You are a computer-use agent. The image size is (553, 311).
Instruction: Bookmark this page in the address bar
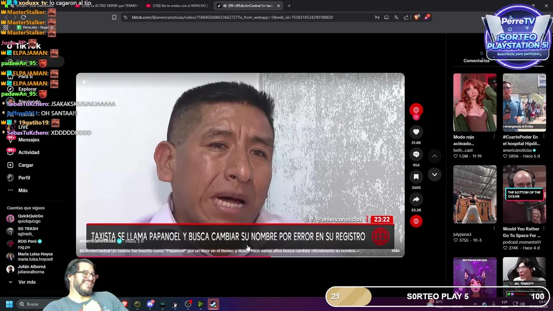pos(114,17)
